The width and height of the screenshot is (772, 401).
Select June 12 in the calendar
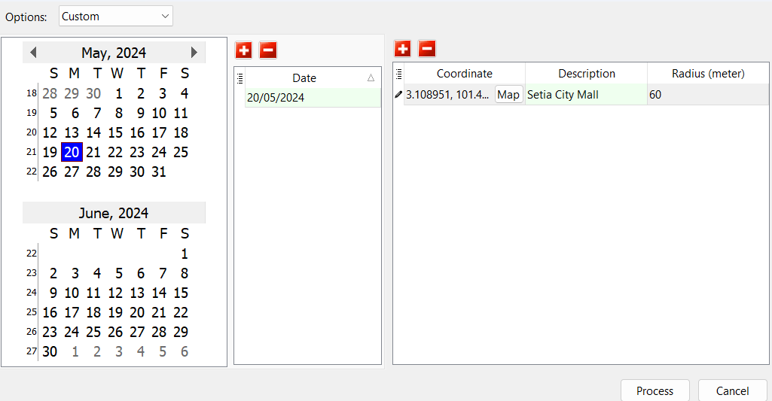(115, 293)
